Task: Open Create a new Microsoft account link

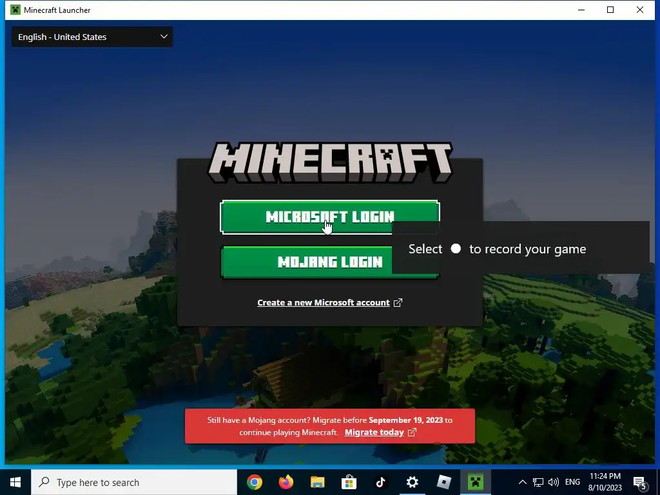Action: [324, 303]
